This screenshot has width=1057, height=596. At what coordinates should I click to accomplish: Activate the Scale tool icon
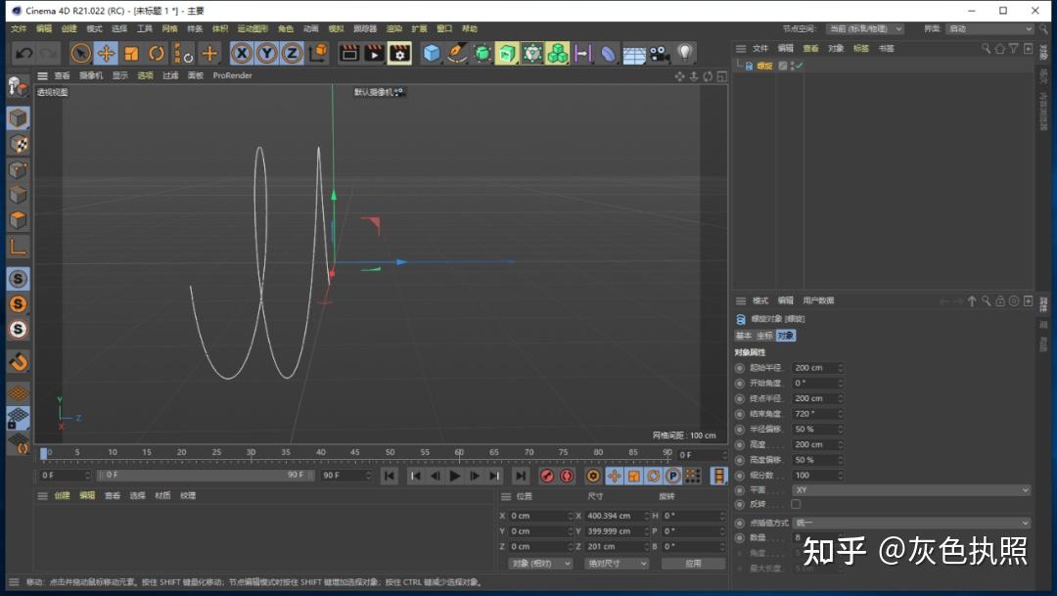131,53
